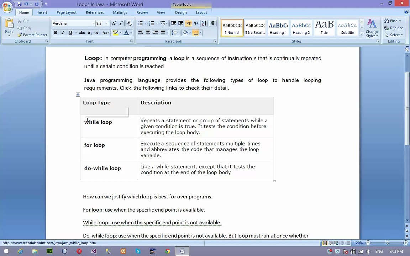The height and width of the screenshot is (256, 410).
Task: Open the Paragraph dialog launcher
Action: coord(215,41)
